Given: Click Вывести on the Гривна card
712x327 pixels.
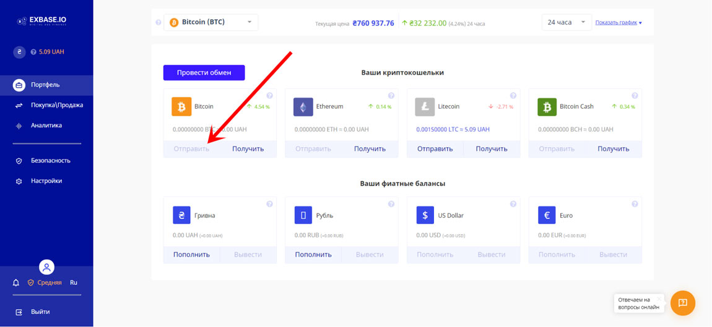Looking at the screenshot, I should (248, 255).
